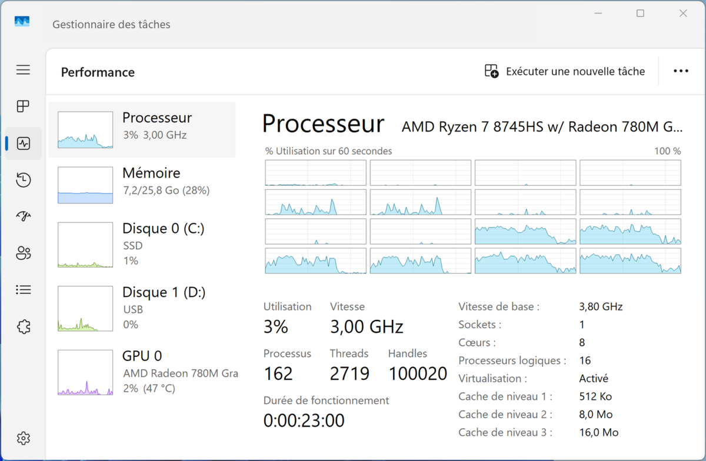The width and height of the screenshot is (706, 461).
Task: Click the Processeur mini usage graph
Action: (x=85, y=130)
